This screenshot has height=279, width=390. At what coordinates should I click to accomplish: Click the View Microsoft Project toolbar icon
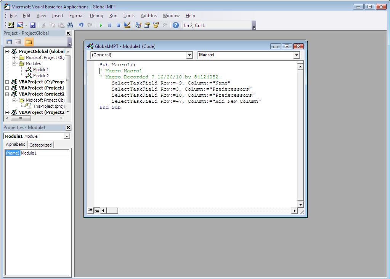pos(11,25)
